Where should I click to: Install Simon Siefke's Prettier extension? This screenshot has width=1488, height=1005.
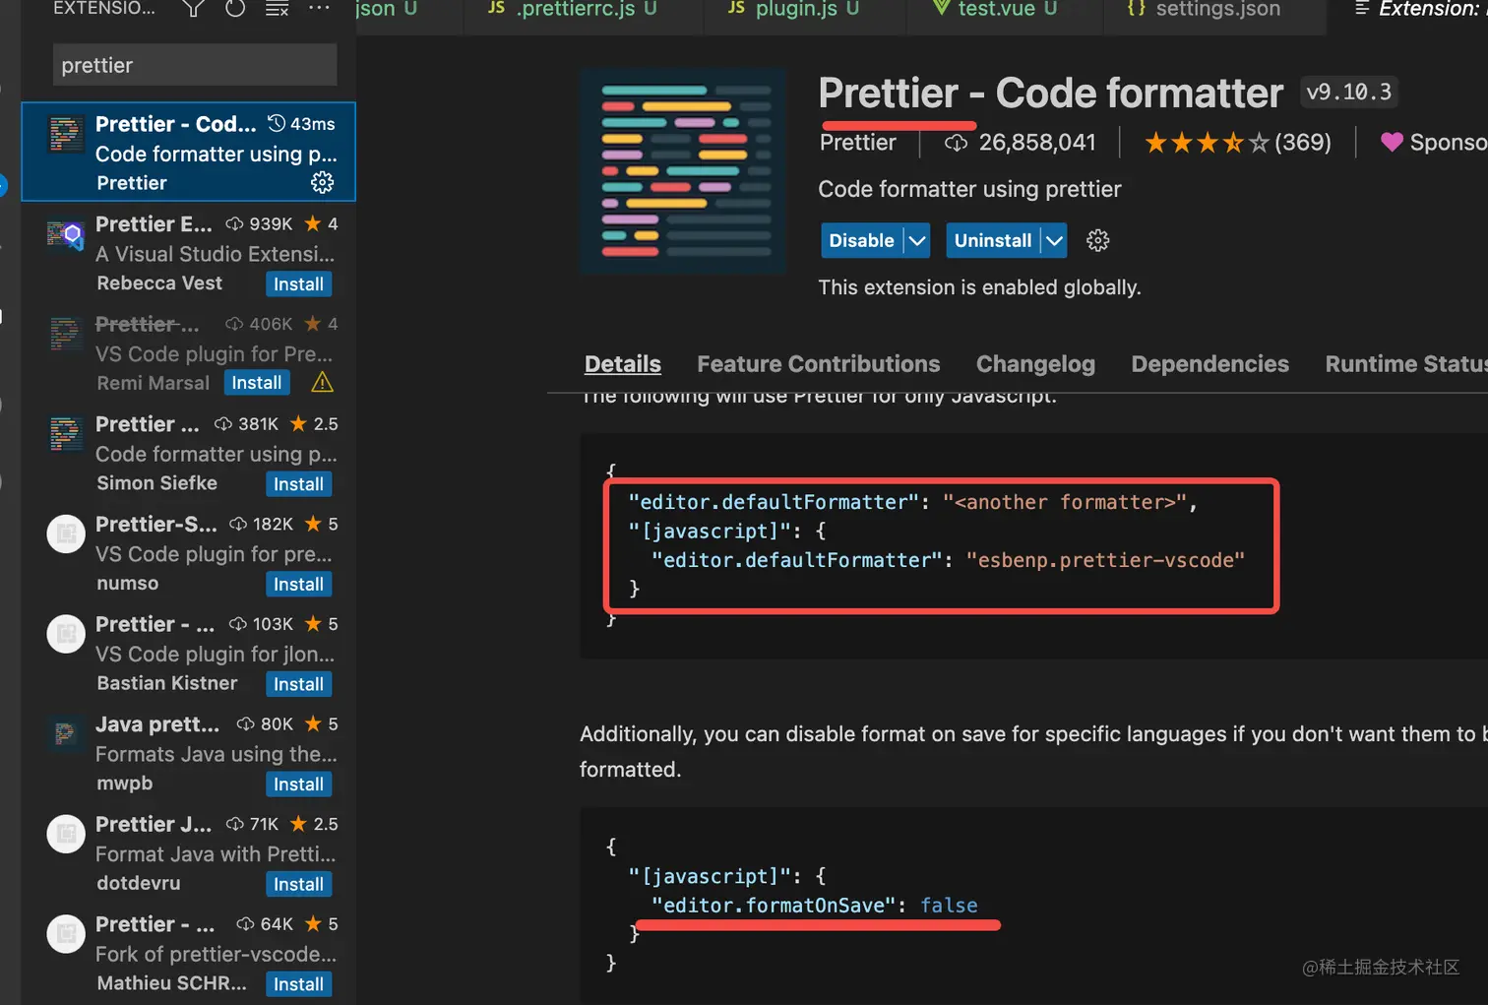coord(298,484)
